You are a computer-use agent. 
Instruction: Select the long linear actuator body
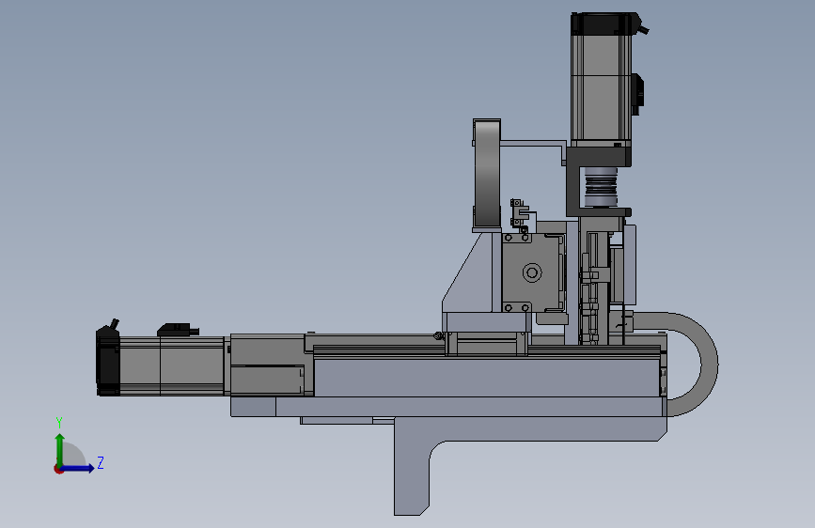pos(489,378)
